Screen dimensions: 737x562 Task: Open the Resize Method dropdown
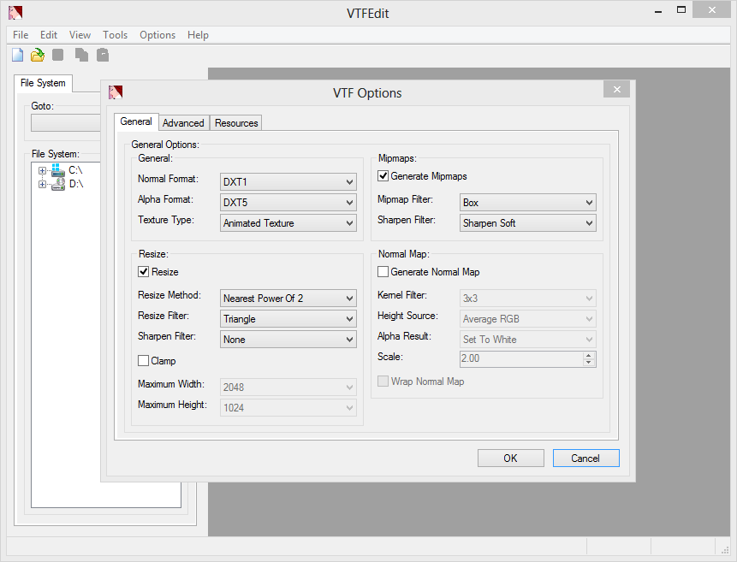coord(288,299)
